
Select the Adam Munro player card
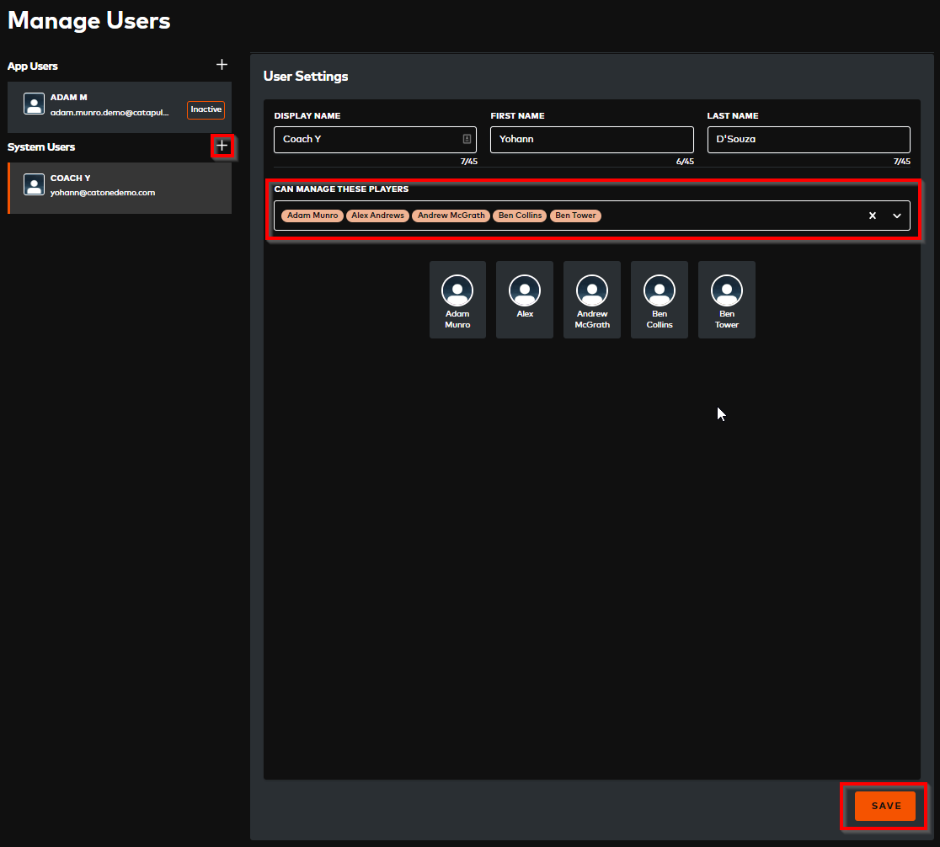457,300
